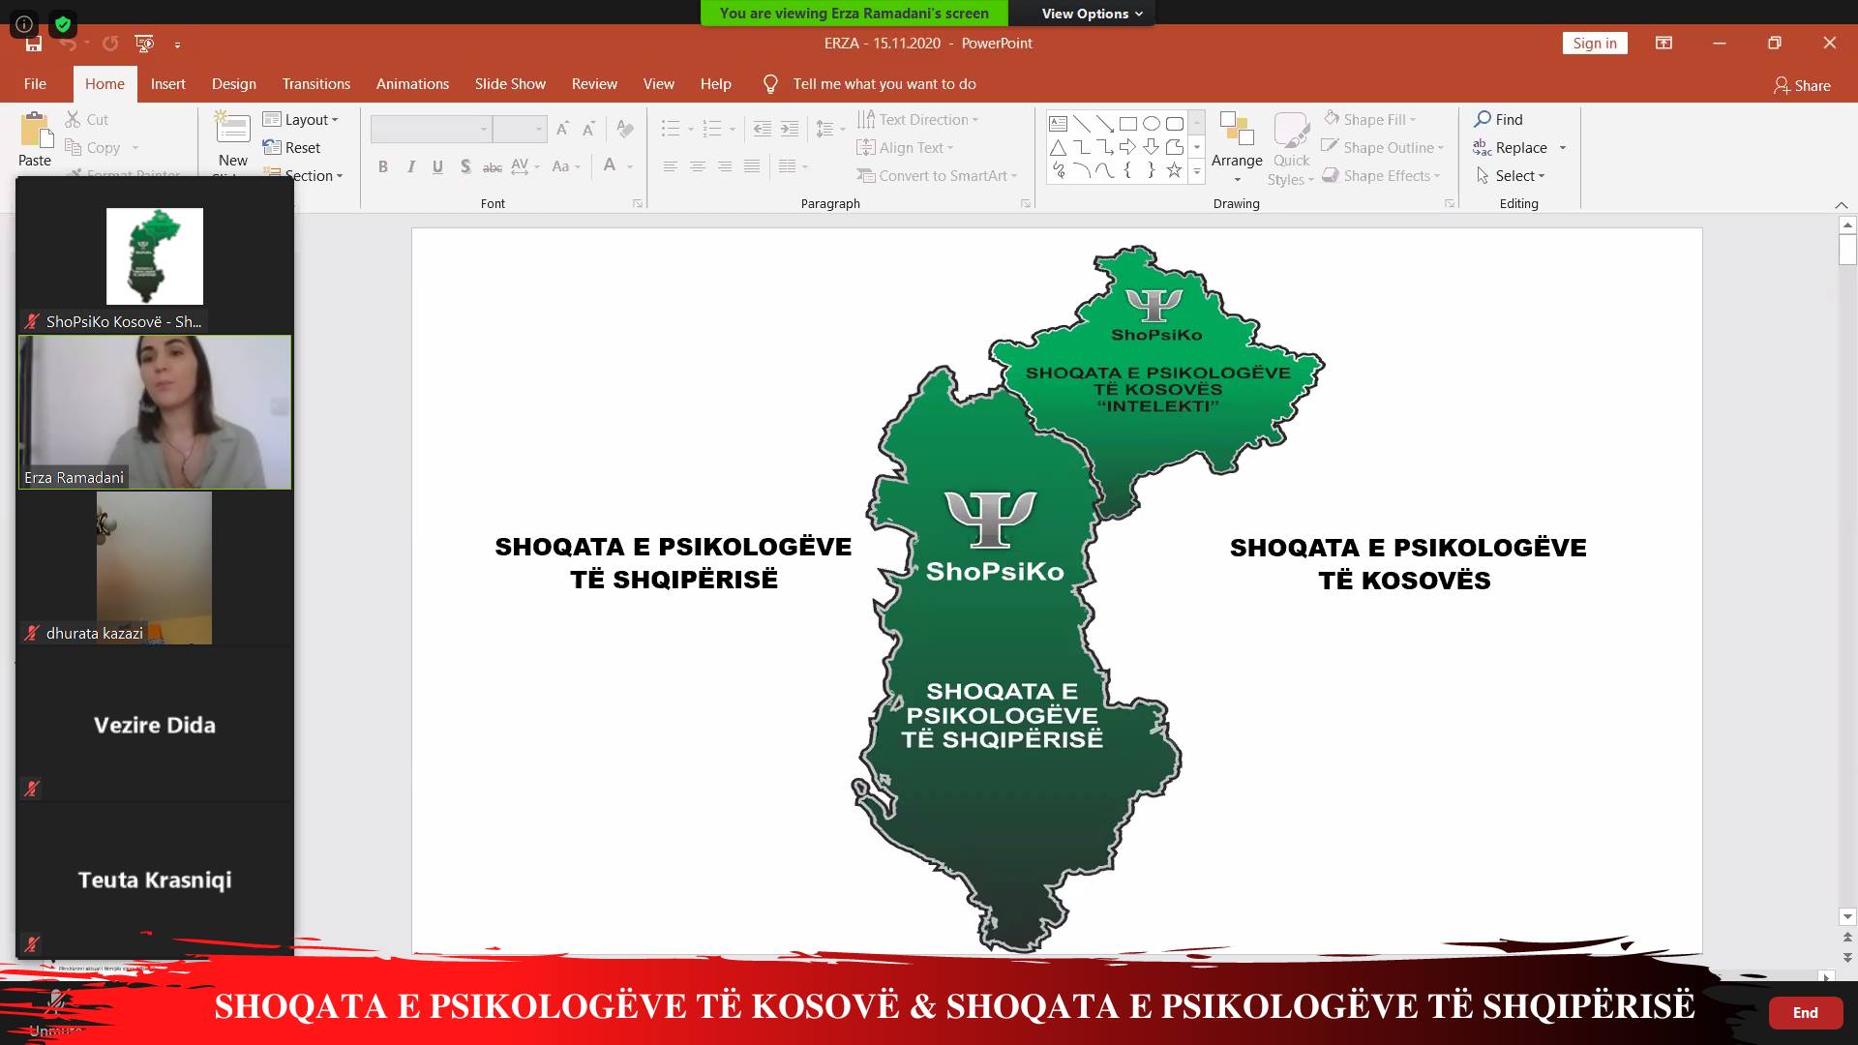The width and height of the screenshot is (1858, 1045).
Task: Switch to the Transitions tab
Action: coord(316,84)
